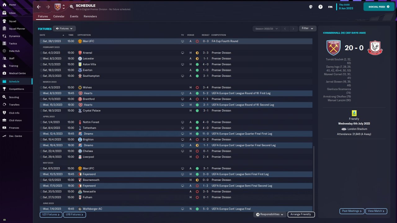The width and height of the screenshot is (397, 223).
Task: Click the Arrange Friendly button
Action: point(301,214)
